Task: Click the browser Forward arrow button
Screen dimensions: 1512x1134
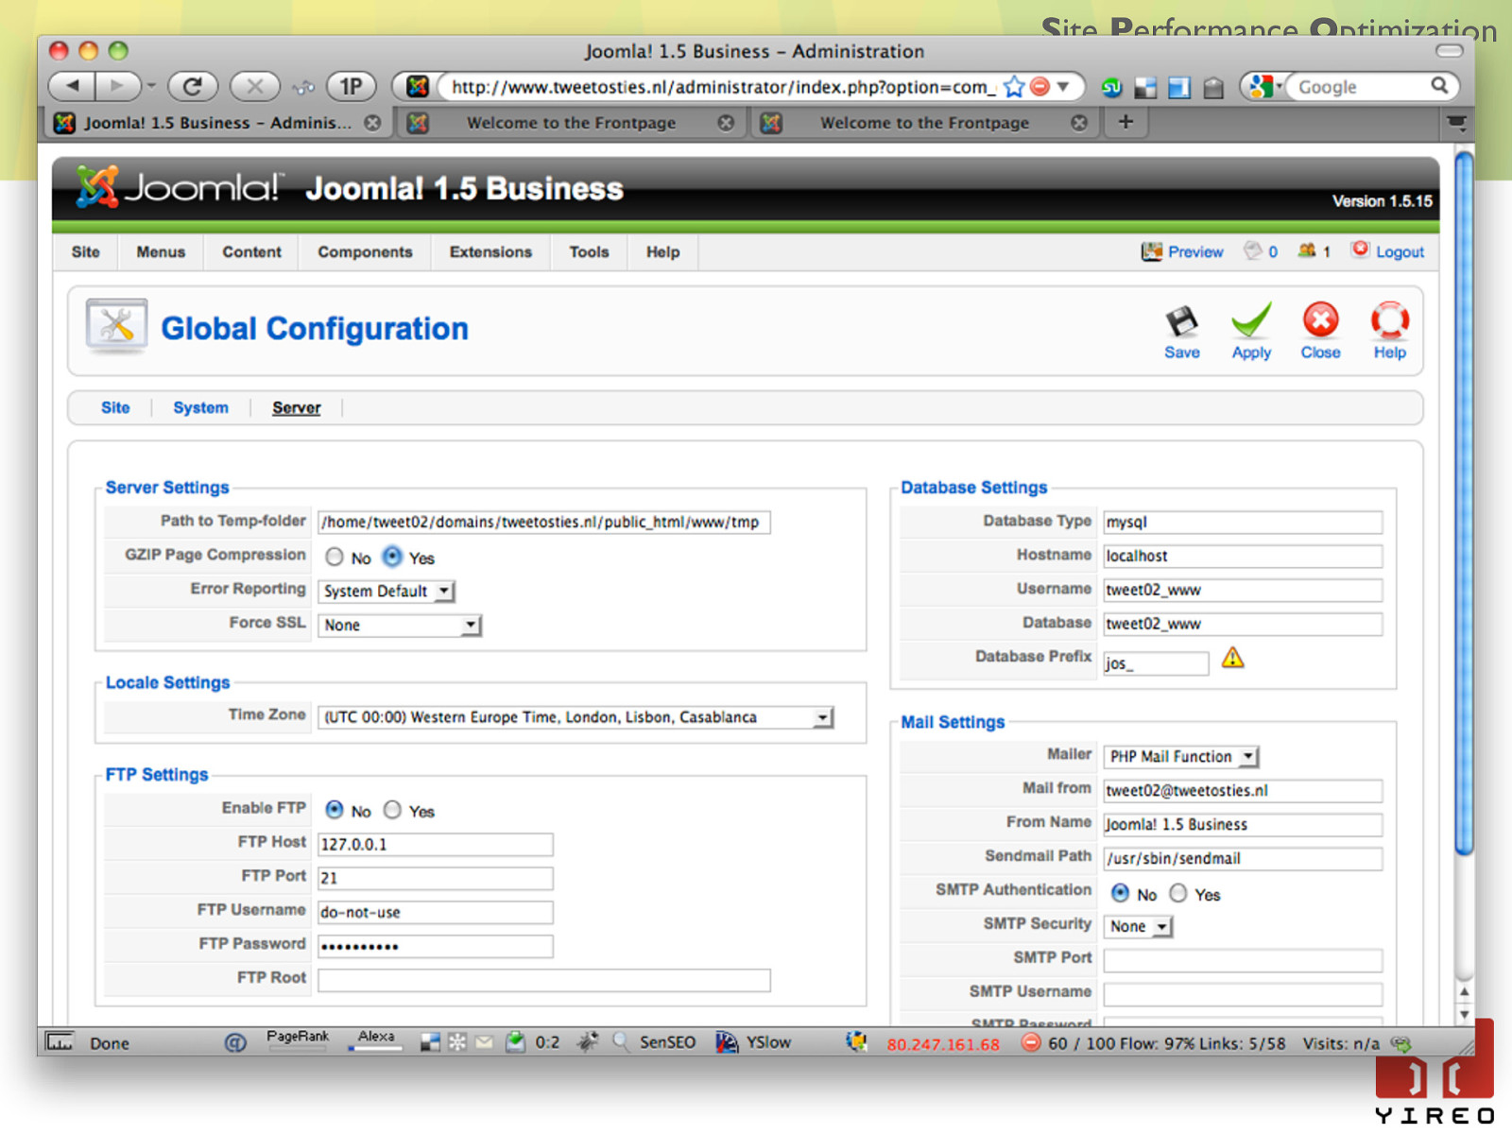Action: pyautogui.click(x=117, y=87)
